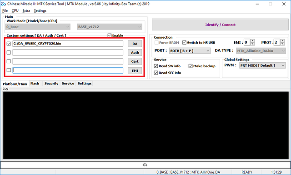This screenshot has width=291, height=175.
Task: Focus the EMI file path field
Action: (68, 70)
